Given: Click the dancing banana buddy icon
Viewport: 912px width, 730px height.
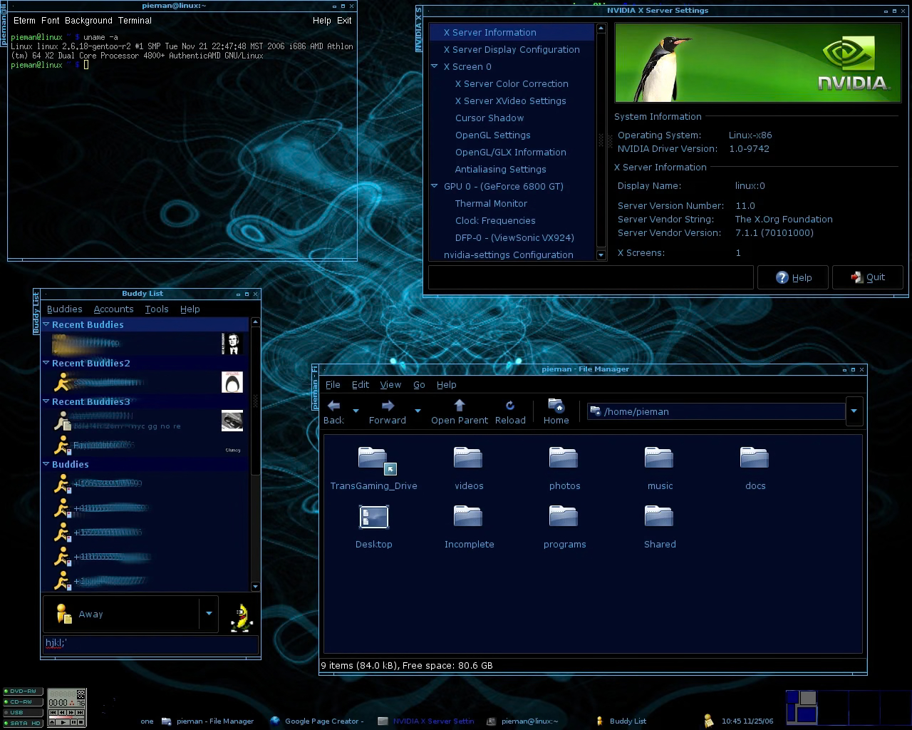Looking at the screenshot, I should [x=242, y=617].
